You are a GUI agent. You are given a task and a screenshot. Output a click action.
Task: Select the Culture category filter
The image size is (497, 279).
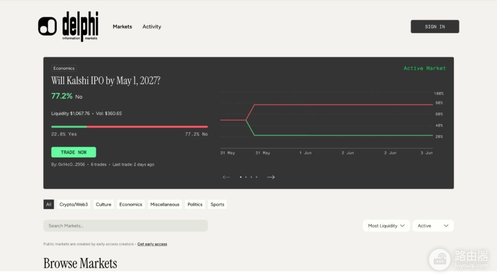[x=103, y=204]
